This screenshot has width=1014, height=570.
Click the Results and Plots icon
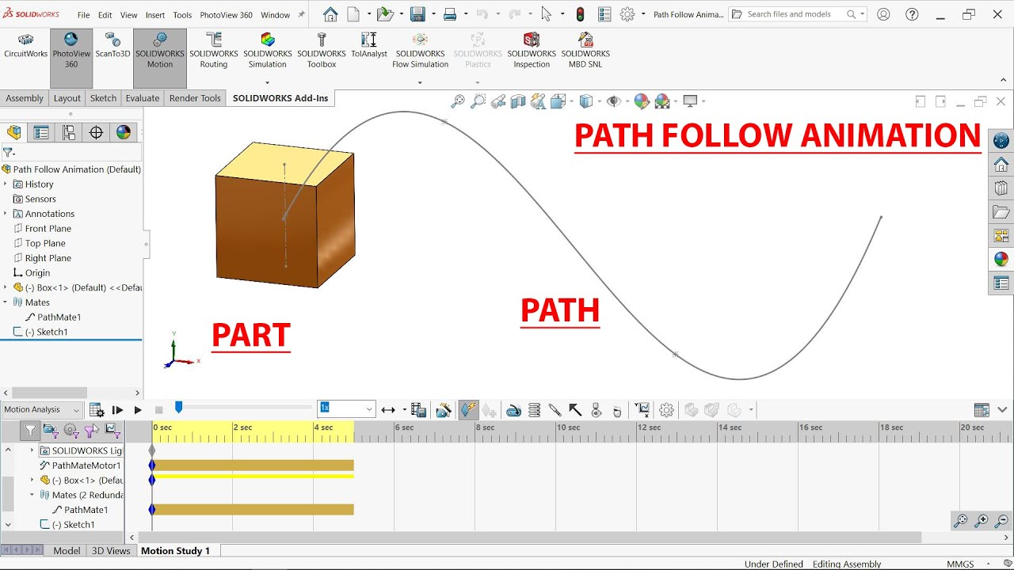(642, 410)
